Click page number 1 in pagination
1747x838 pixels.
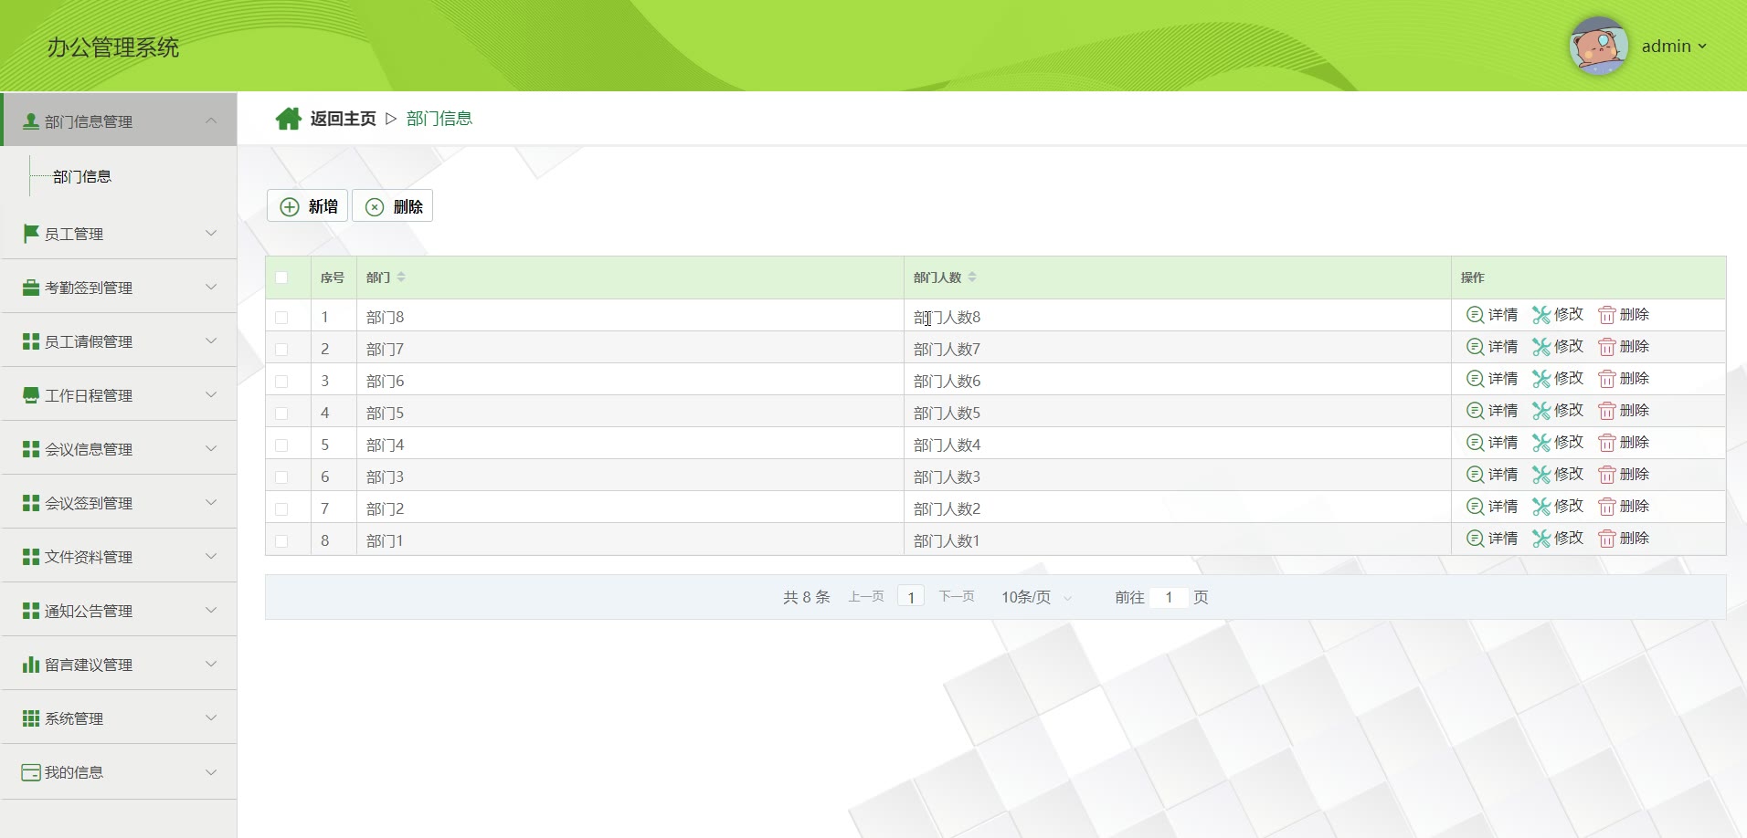(x=911, y=597)
